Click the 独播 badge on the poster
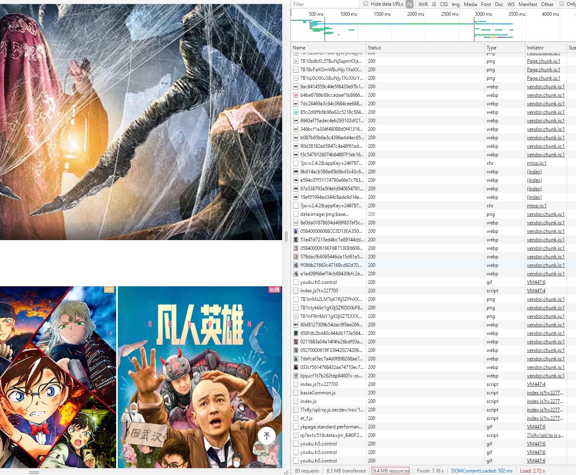The width and height of the screenshot is (576, 475). [274, 290]
